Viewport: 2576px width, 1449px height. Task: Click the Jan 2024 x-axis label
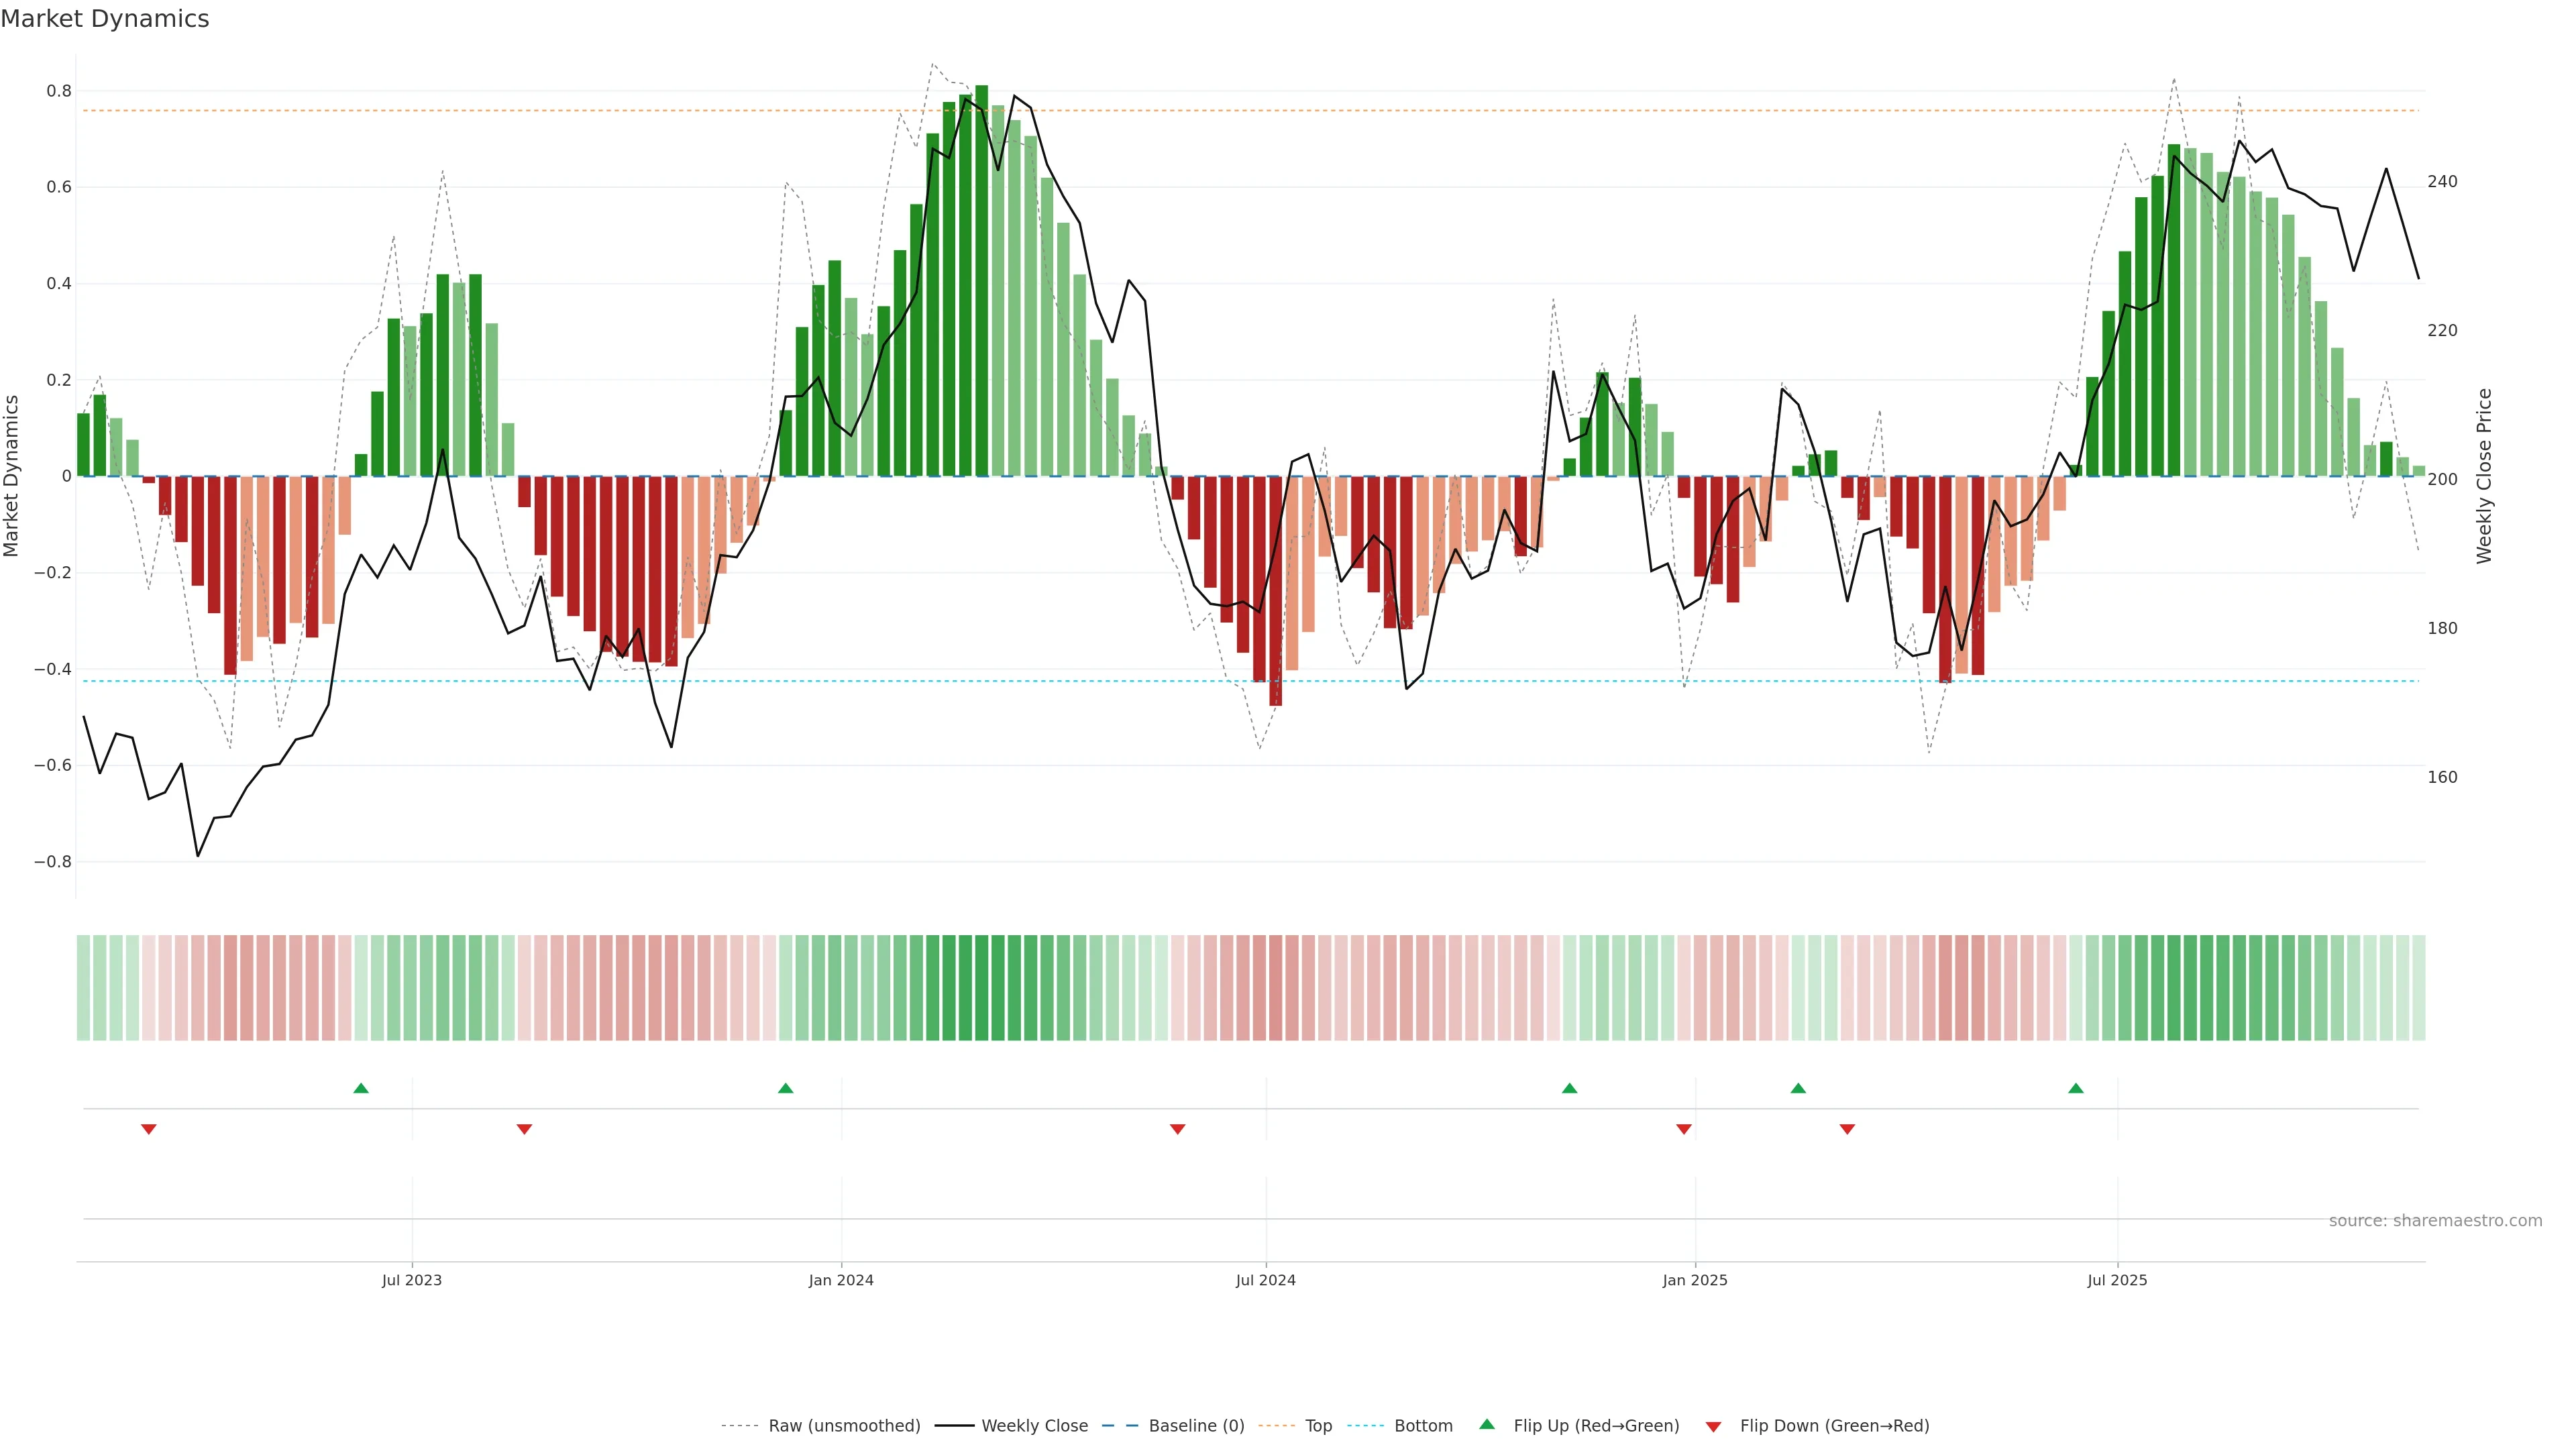(841, 1280)
